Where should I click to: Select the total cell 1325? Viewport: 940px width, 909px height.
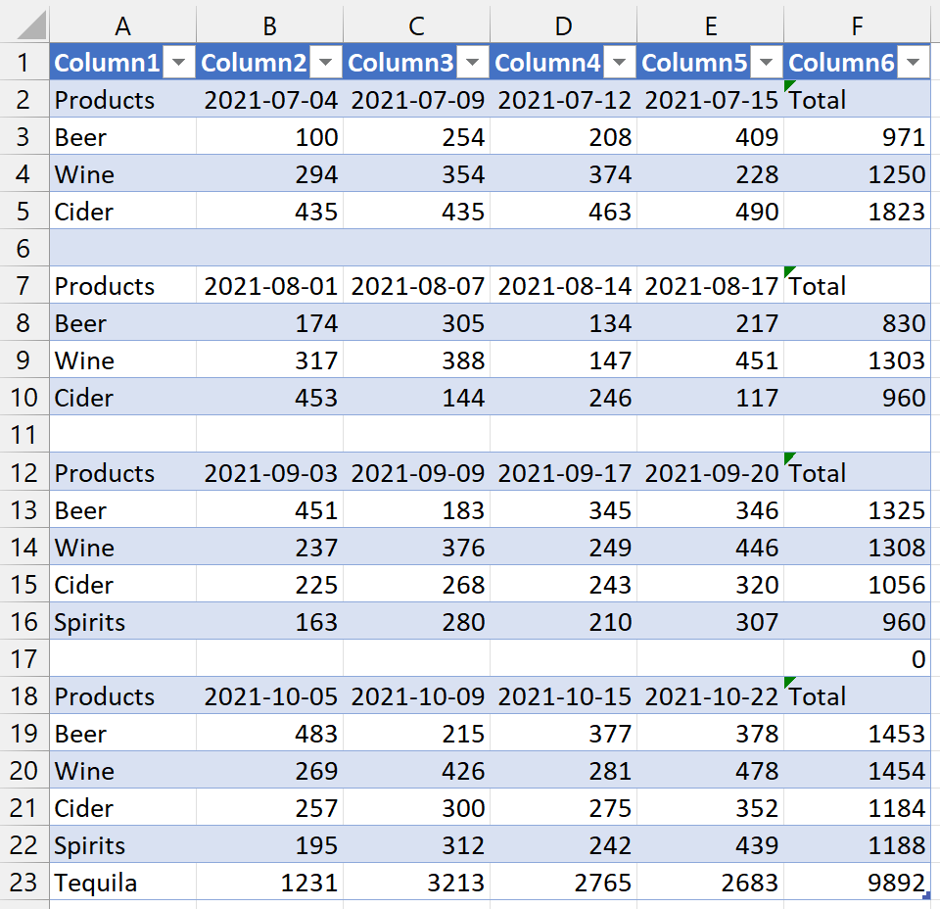(x=858, y=509)
